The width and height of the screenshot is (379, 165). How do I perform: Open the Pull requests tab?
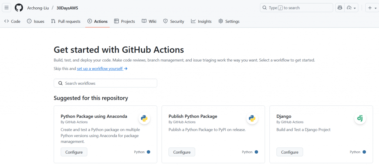pyautogui.click(x=66, y=21)
